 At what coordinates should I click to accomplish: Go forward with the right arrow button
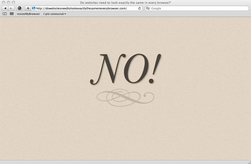pyautogui.click(x=11, y=8)
